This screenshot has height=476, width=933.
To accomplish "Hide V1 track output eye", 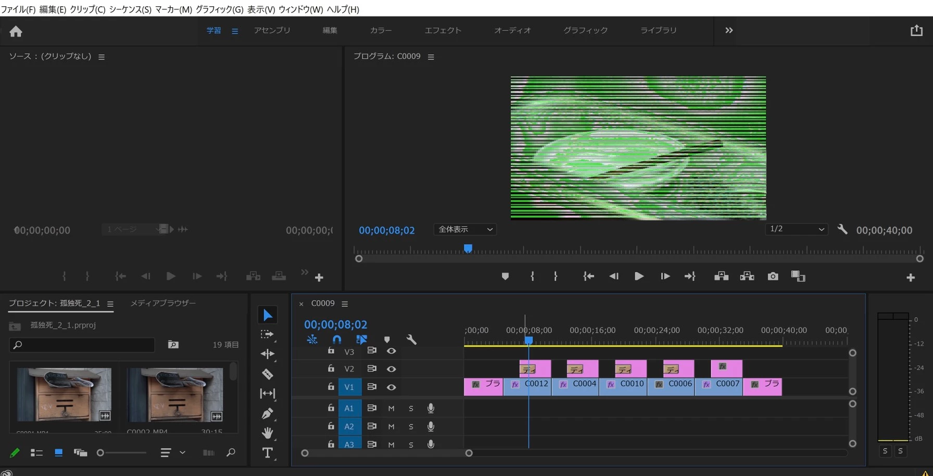I will pyautogui.click(x=392, y=387).
